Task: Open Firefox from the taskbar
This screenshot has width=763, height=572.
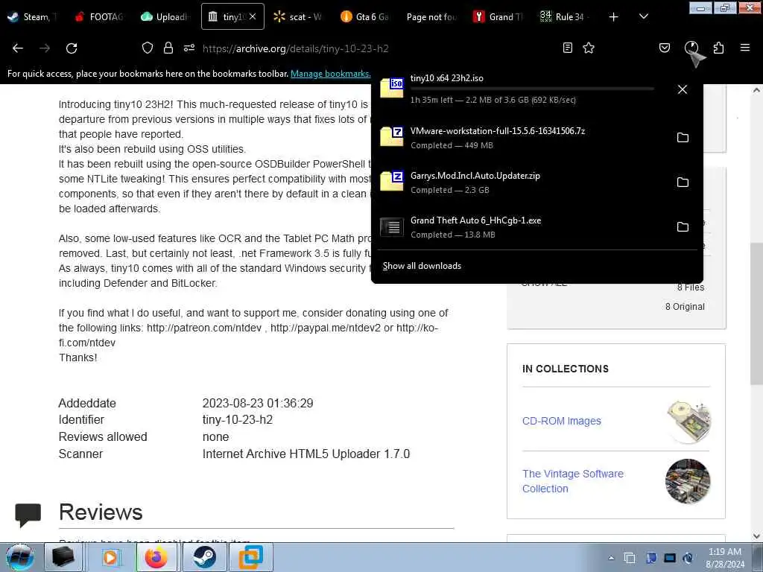Action: [x=156, y=557]
